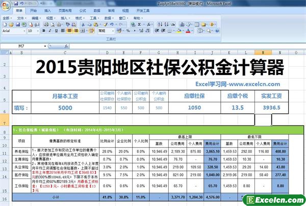Click the 应缴个税 value 13.5
Image resolution: width=306 pixels, height=206 pixels.
(238, 108)
